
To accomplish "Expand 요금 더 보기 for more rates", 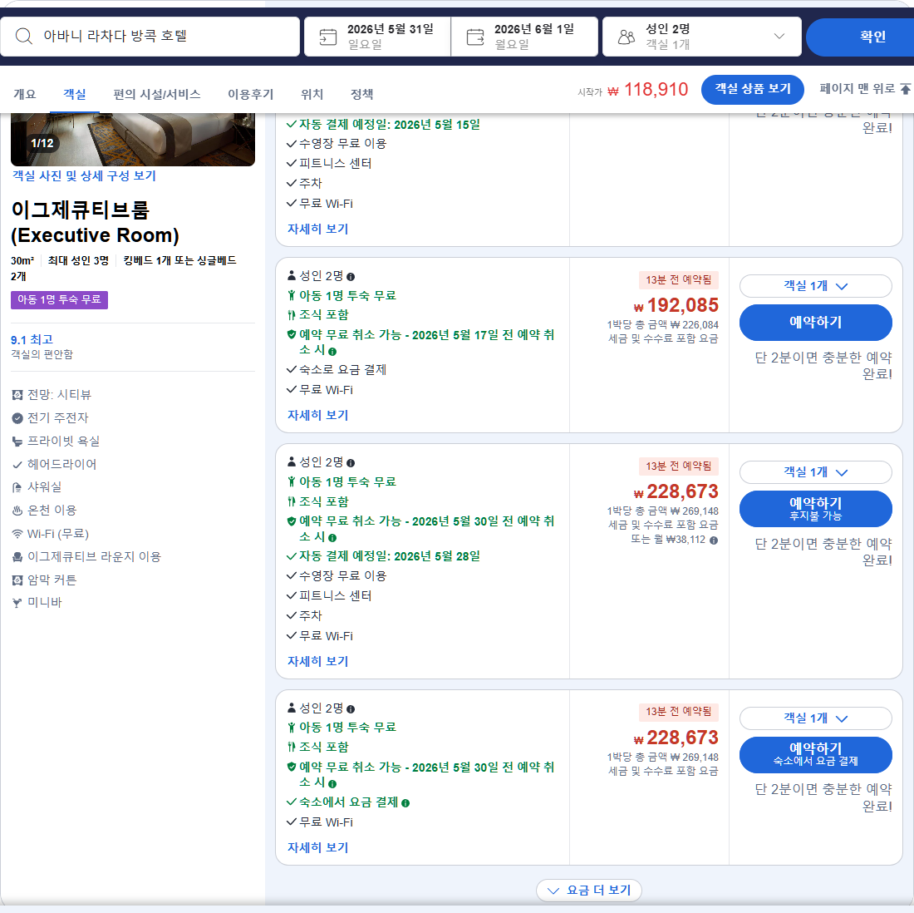I will point(589,891).
